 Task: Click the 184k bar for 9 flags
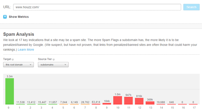(107, 104)
